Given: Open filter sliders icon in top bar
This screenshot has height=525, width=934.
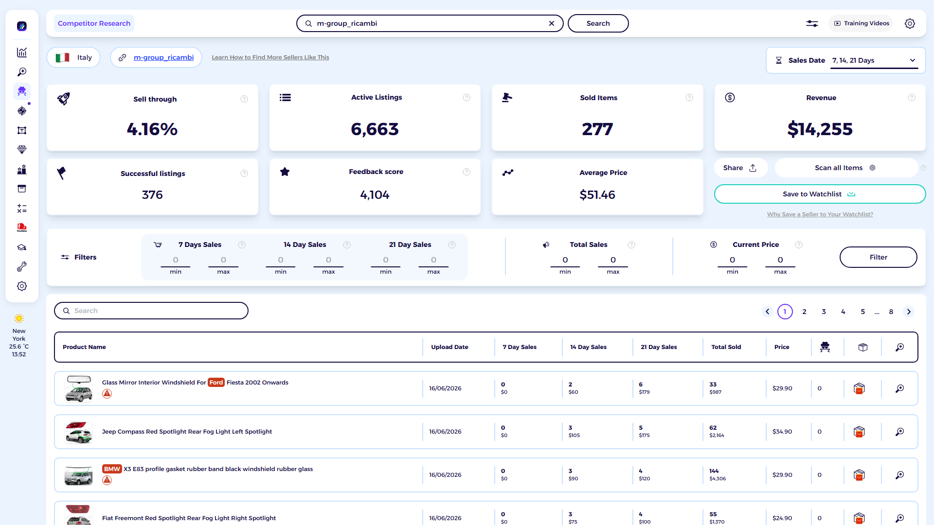Looking at the screenshot, I should (812, 23).
